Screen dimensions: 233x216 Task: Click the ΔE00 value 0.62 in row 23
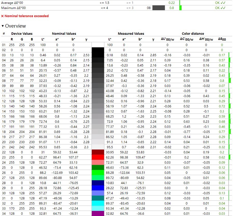click(x=222, y=157)
